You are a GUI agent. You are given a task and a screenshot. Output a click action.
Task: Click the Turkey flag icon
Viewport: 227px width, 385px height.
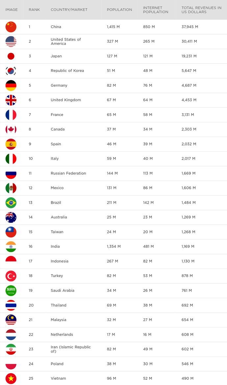(x=11, y=276)
